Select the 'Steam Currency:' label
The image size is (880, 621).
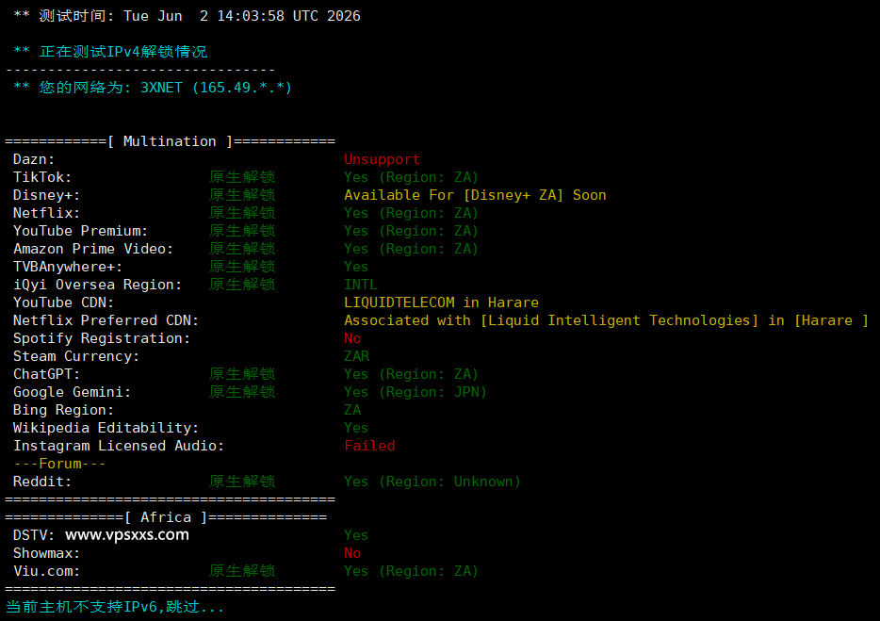(76, 357)
